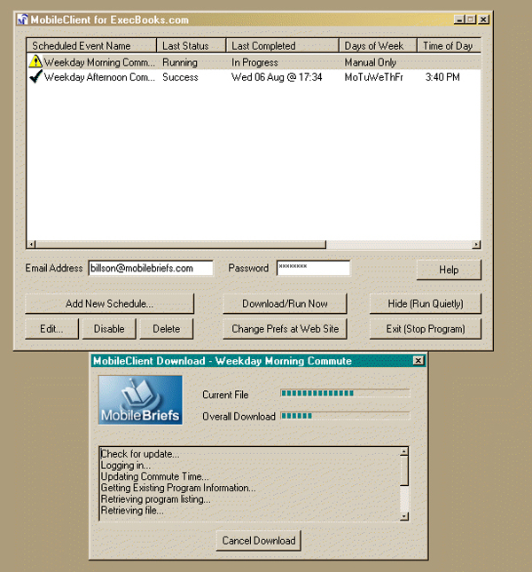Click the download log scroll up arrow

coord(404,452)
